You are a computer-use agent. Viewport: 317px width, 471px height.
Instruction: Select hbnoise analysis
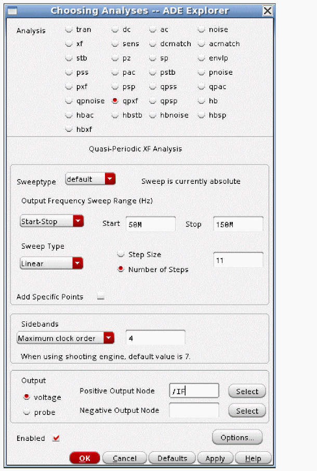coord(153,115)
